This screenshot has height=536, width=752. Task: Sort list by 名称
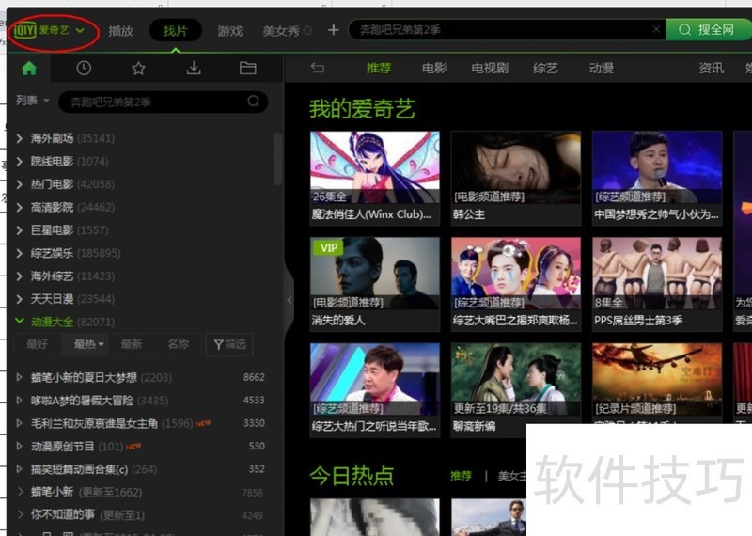(178, 344)
